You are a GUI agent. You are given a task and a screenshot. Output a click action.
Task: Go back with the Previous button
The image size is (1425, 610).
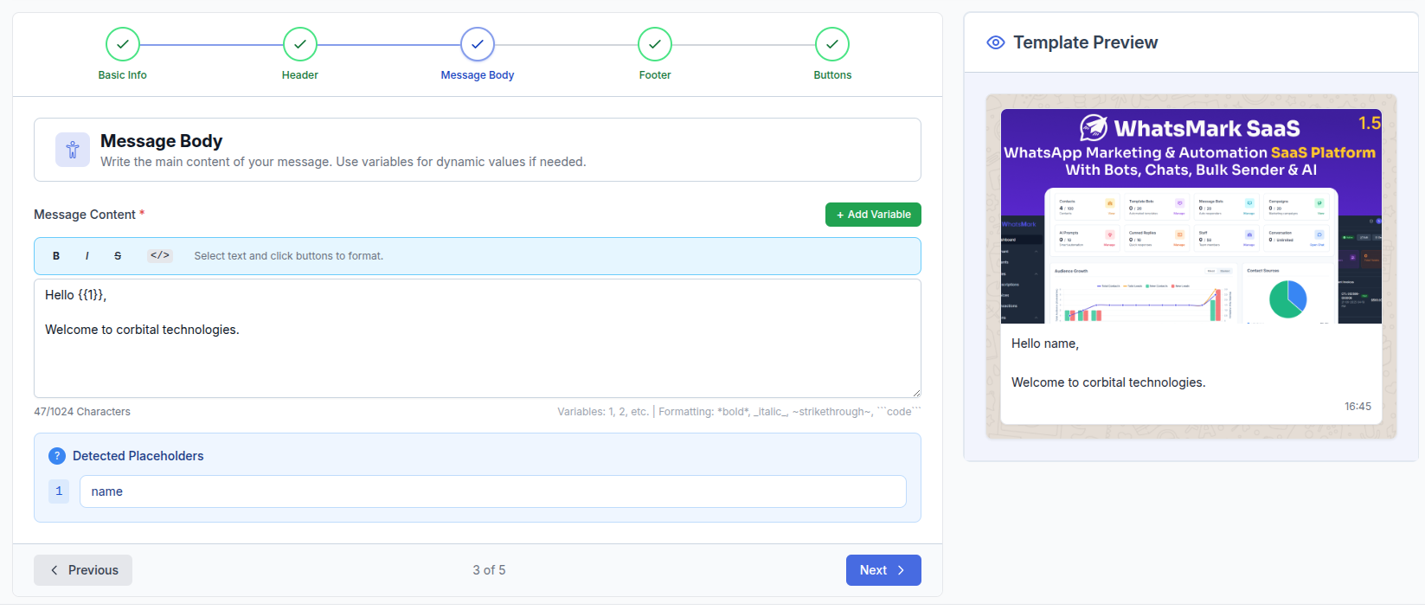click(x=83, y=570)
